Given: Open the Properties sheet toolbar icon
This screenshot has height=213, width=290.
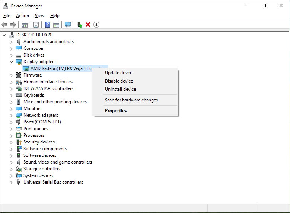Looking at the screenshot, I should tap(36, 25).
